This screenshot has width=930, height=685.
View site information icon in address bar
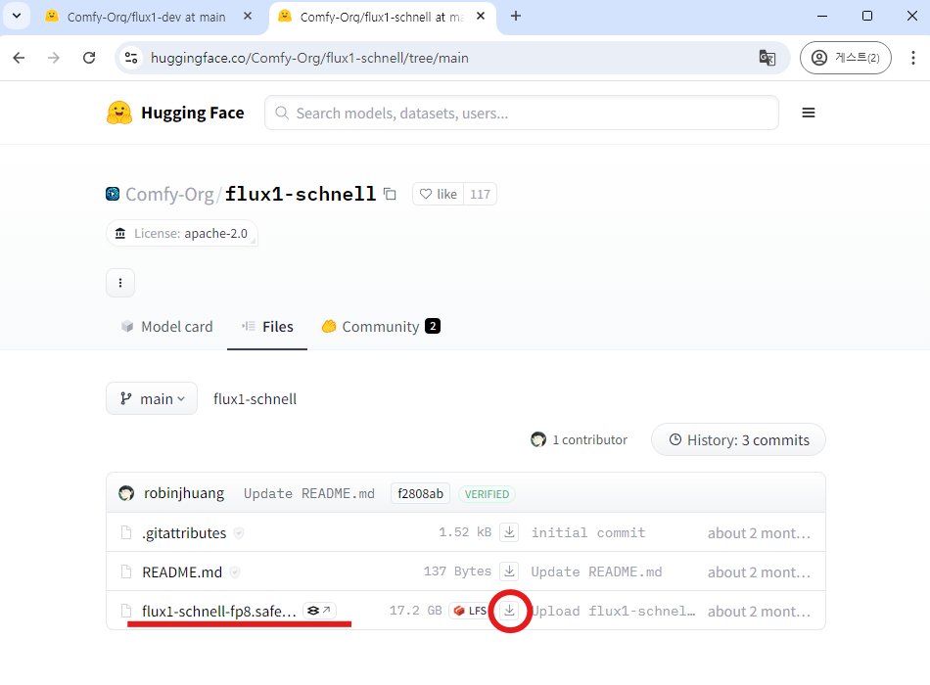(x=131, y=58)
